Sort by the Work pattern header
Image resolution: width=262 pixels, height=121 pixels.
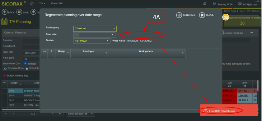click(146, 51)
